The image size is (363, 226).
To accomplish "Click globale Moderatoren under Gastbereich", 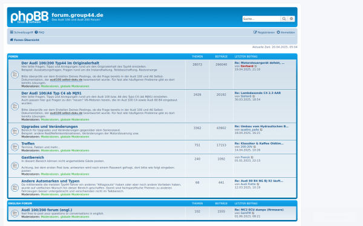I will click(x=75, y=174).
